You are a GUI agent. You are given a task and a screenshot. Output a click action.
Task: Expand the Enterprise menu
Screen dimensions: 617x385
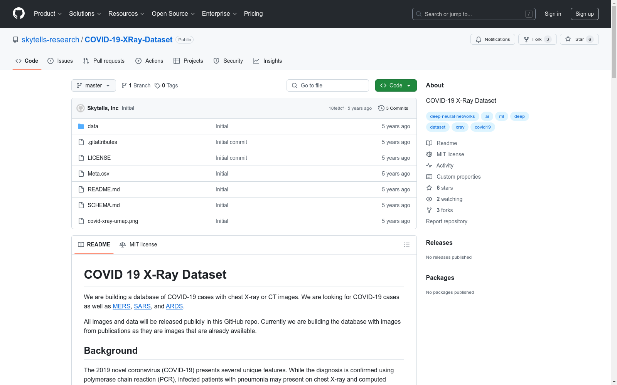(x=219, y=13)
